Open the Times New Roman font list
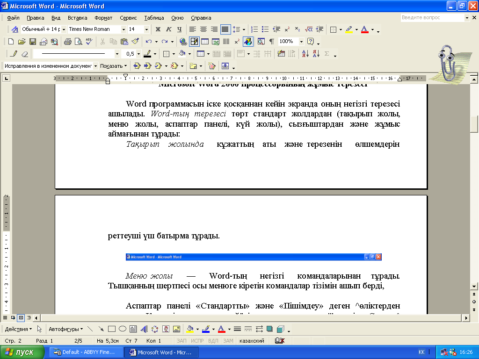 (x=123, y=29)
